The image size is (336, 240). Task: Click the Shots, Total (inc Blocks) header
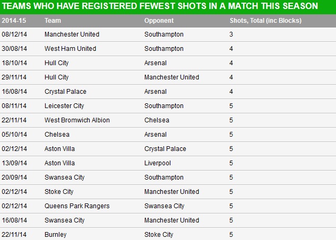(265, 21)
